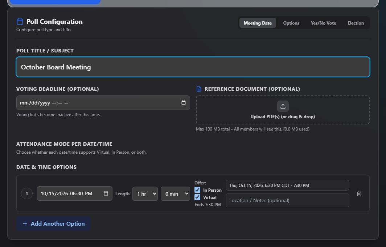Uncheck the In Person checkbox

pyautogui.click(x=197, y=190)
